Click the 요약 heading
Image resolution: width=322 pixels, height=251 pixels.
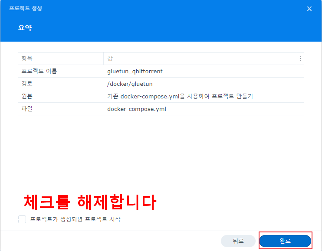(x=25, y=28)
